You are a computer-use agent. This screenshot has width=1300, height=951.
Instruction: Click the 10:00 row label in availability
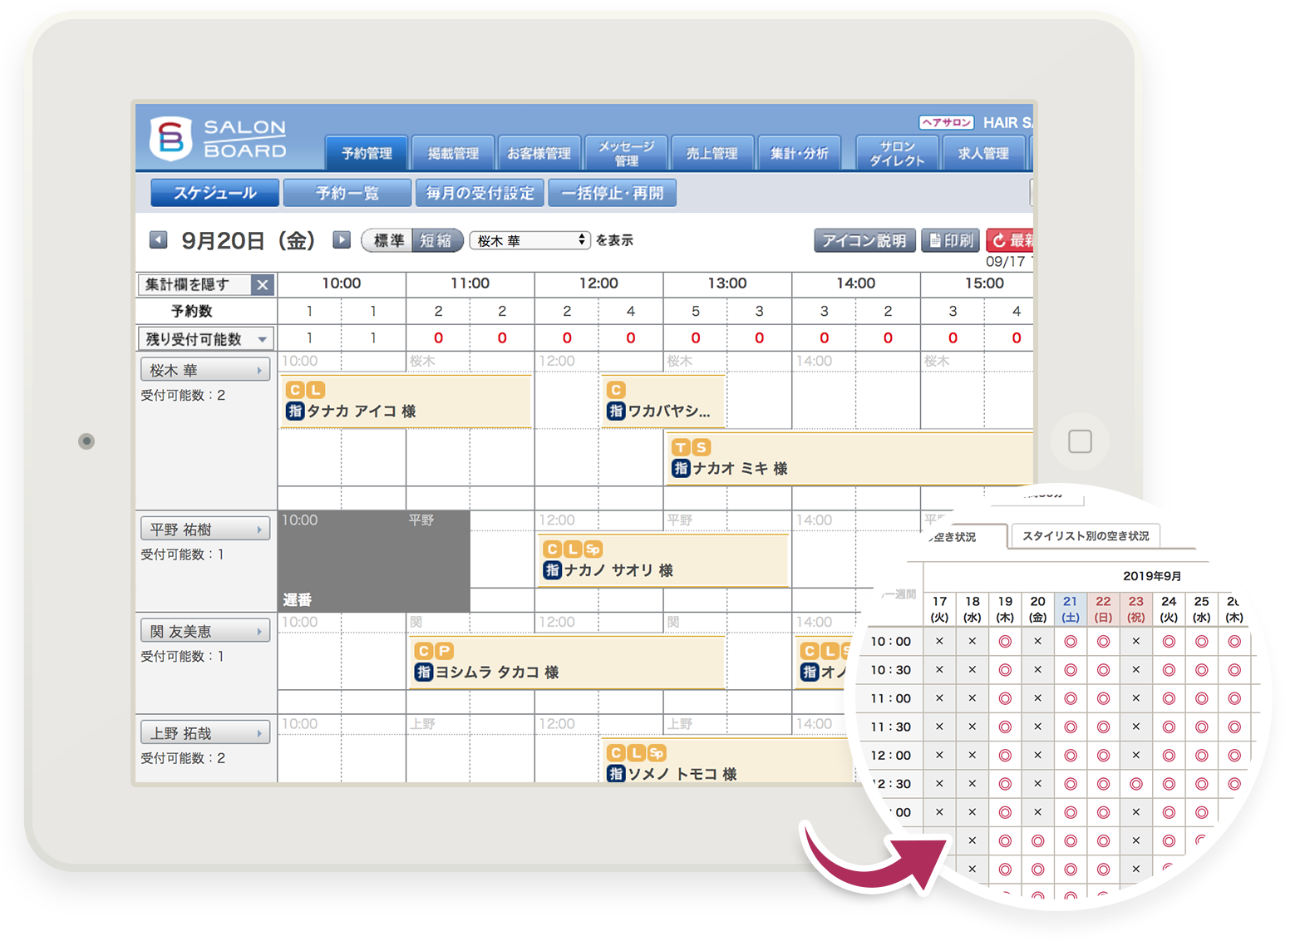[x=891, y=642]
